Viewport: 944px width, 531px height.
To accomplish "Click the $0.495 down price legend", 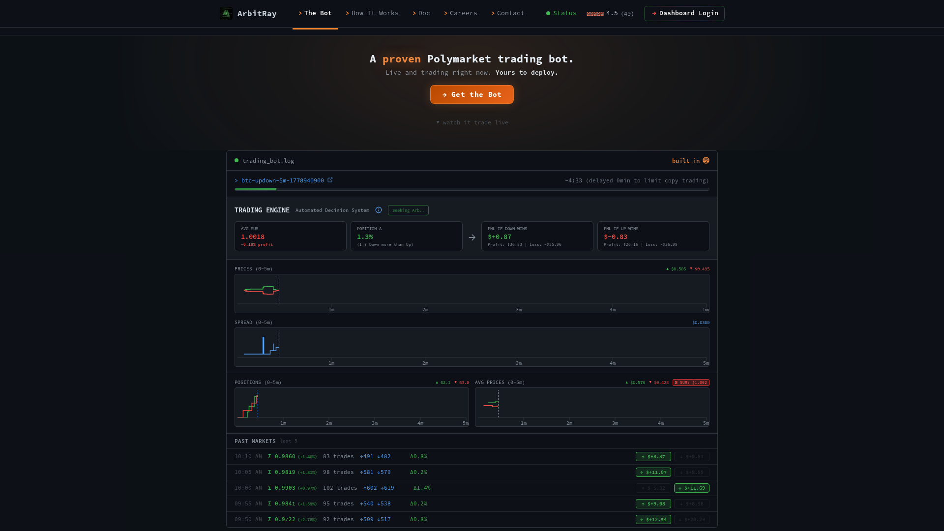I will click(x=700, y=269).
